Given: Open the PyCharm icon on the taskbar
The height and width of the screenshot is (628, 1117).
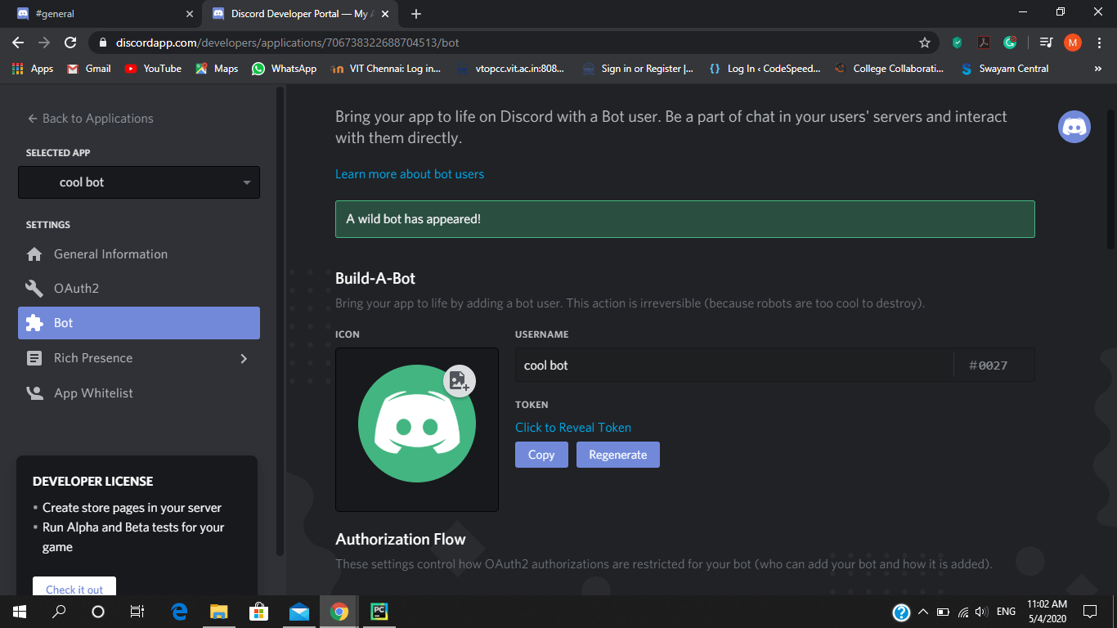Looking at the screenshot, I should tap(378, 611).
